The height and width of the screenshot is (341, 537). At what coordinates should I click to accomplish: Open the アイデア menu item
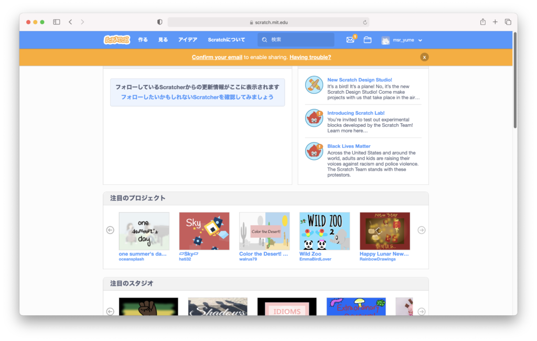pos(188,40)
